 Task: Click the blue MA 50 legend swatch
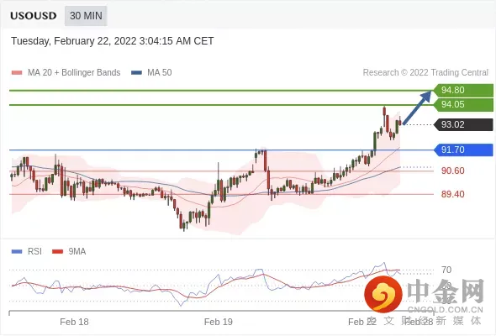pyautogui.click(x=136, y=73)
